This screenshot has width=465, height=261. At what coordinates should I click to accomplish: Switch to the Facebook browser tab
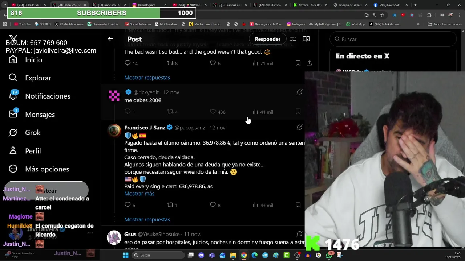coord(391,5)
